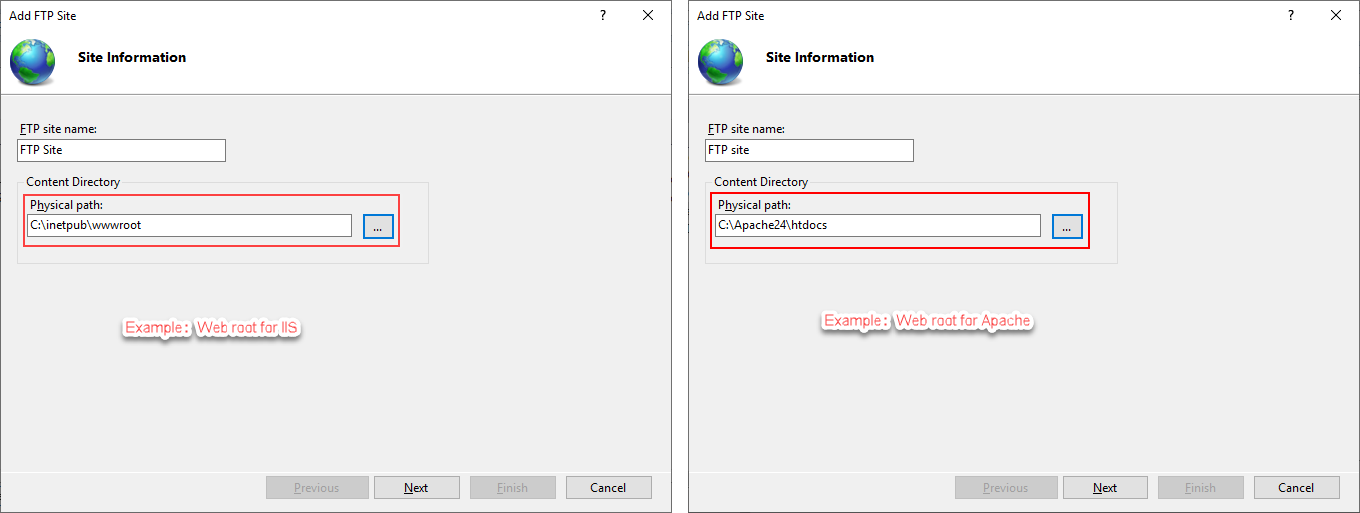Image resolution: width=1360 pixels, height=513 pixels.
Task: Cancel the wizard with the Apache24 path
Action: [x=1296, y=488]
